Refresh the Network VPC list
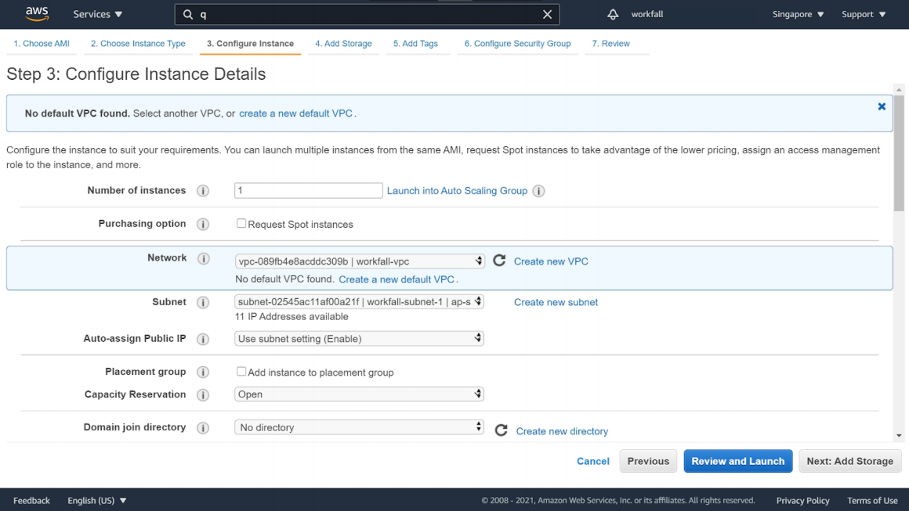 (x=499, y=261)
